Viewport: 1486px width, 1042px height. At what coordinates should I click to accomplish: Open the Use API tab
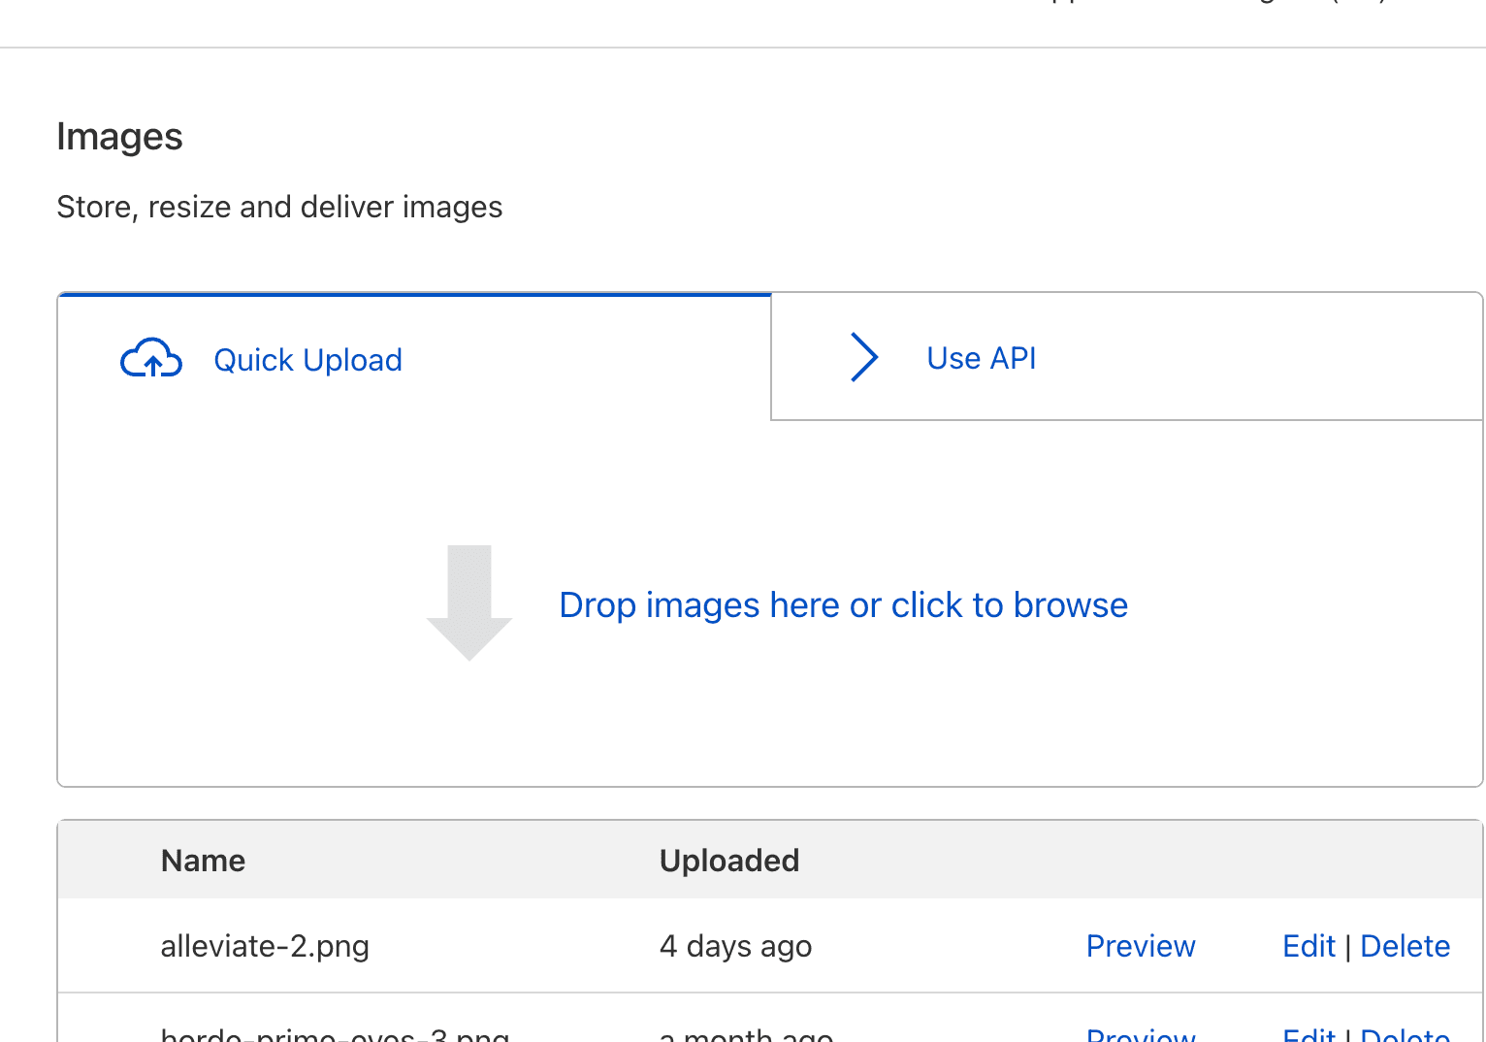pyautogui.click(x=981, y=358)
